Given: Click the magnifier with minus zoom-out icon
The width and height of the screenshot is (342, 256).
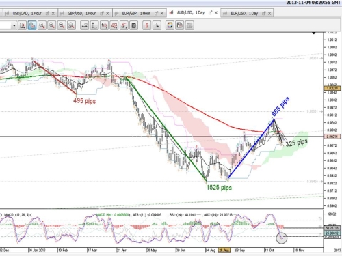Looking at the screenshot, I should click(62, 25).
